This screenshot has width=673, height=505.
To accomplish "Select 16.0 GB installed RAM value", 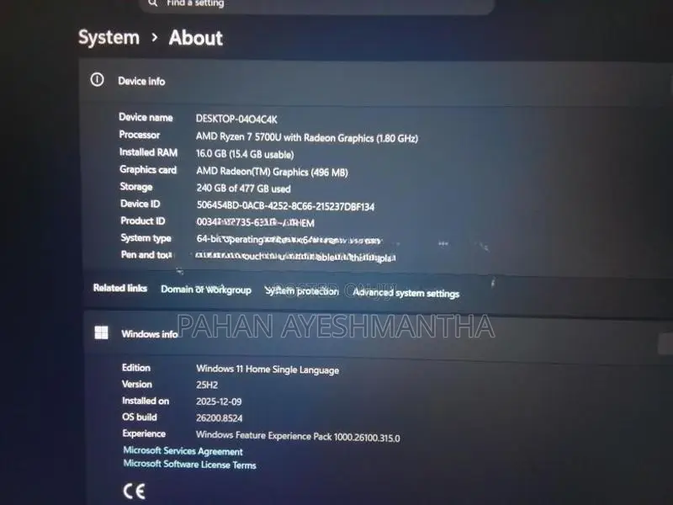I will (245, 154).
